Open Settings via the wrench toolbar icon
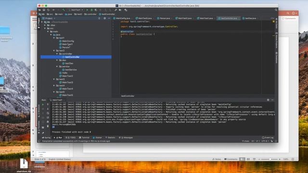This screenshot has width=308, height=173. point(115,10)
